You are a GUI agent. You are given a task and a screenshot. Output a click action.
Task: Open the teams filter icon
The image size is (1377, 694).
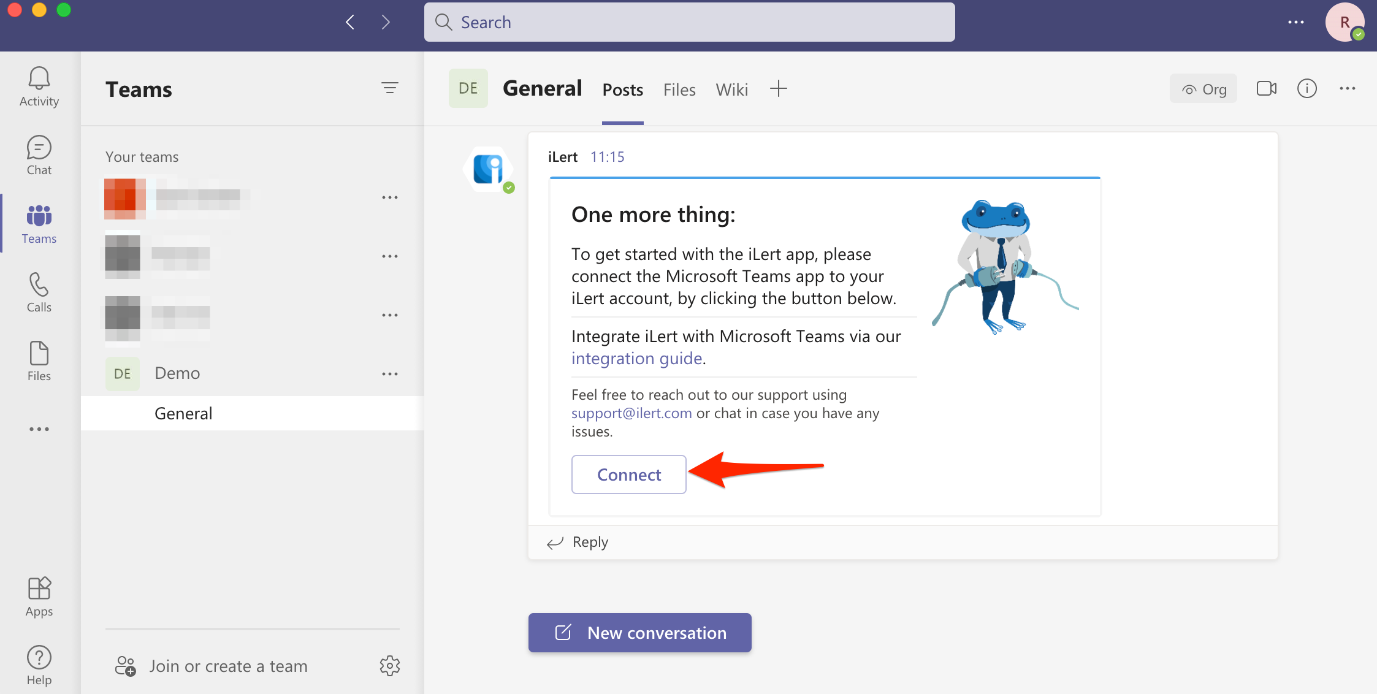(389, 88)
